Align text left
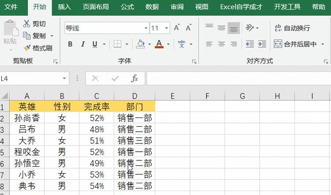Screen dimensions: 331x195 pos(209,44)
